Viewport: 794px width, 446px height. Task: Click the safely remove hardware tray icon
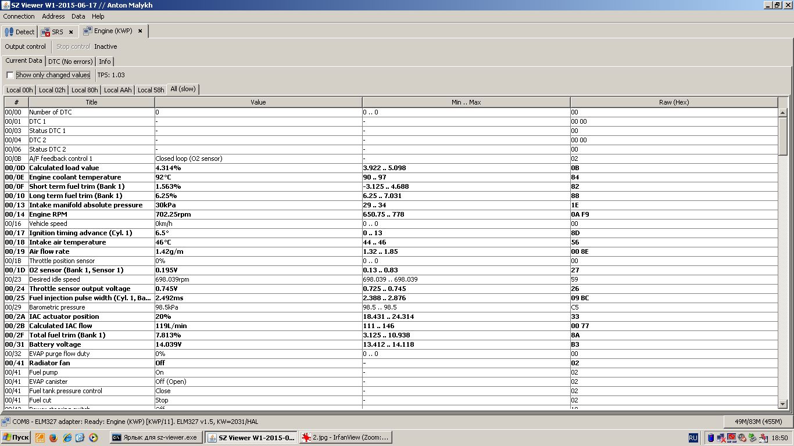point(752,437)
